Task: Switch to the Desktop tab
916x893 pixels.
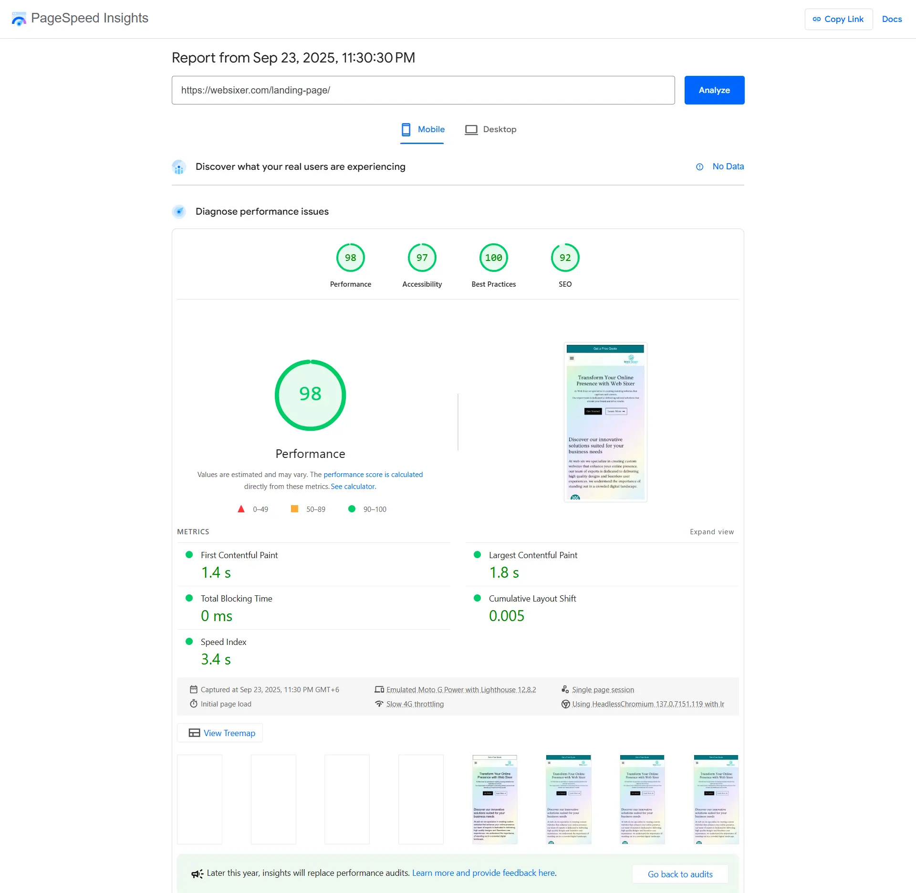Action: tap(491, 130)
